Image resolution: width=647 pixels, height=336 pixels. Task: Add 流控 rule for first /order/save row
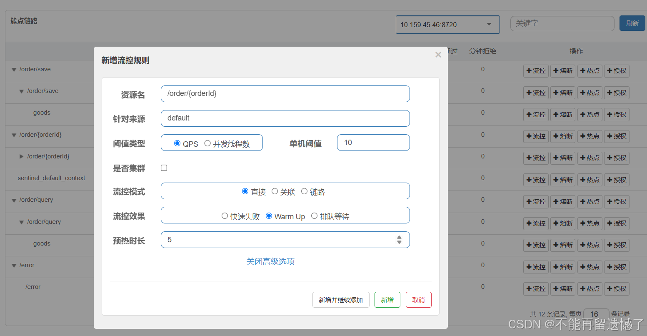pyautogui.click(x=536, y=71)
